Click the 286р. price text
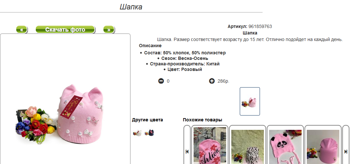 click(223, 81)
